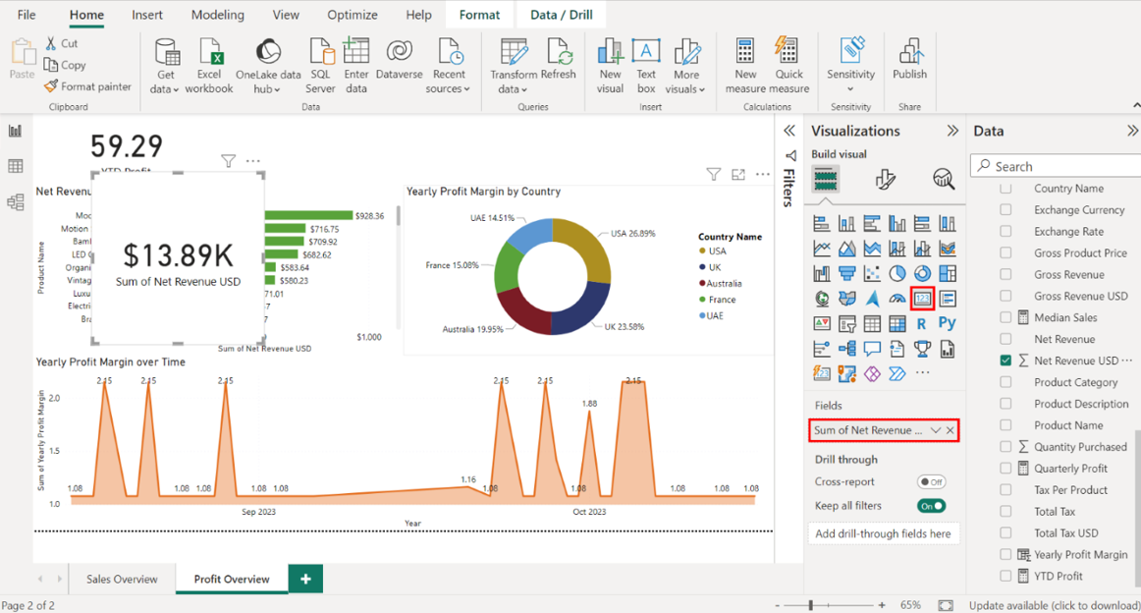Uncheck the Net Revenue USD field
This screenshot has height=613, width=1141.
click(x=1005, y=361)
